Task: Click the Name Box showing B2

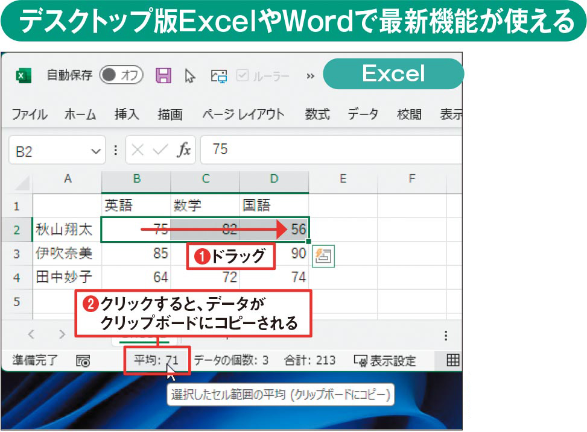Action: [x=57, y=151]
